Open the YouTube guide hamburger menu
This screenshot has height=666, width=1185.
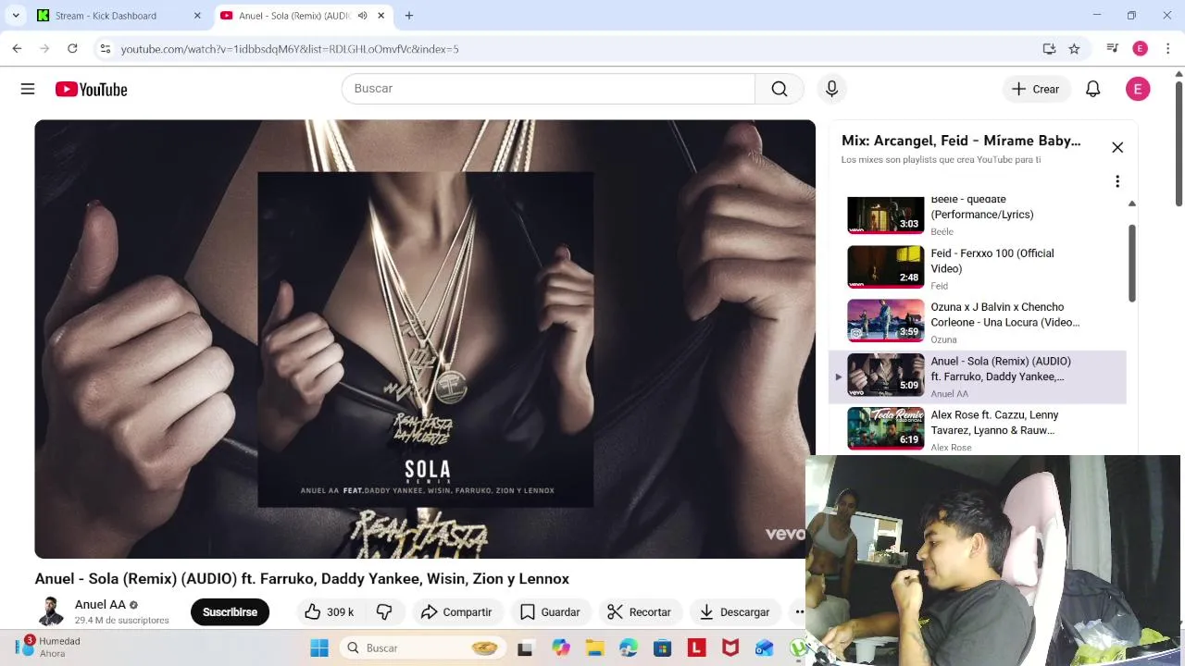(28, 89)
